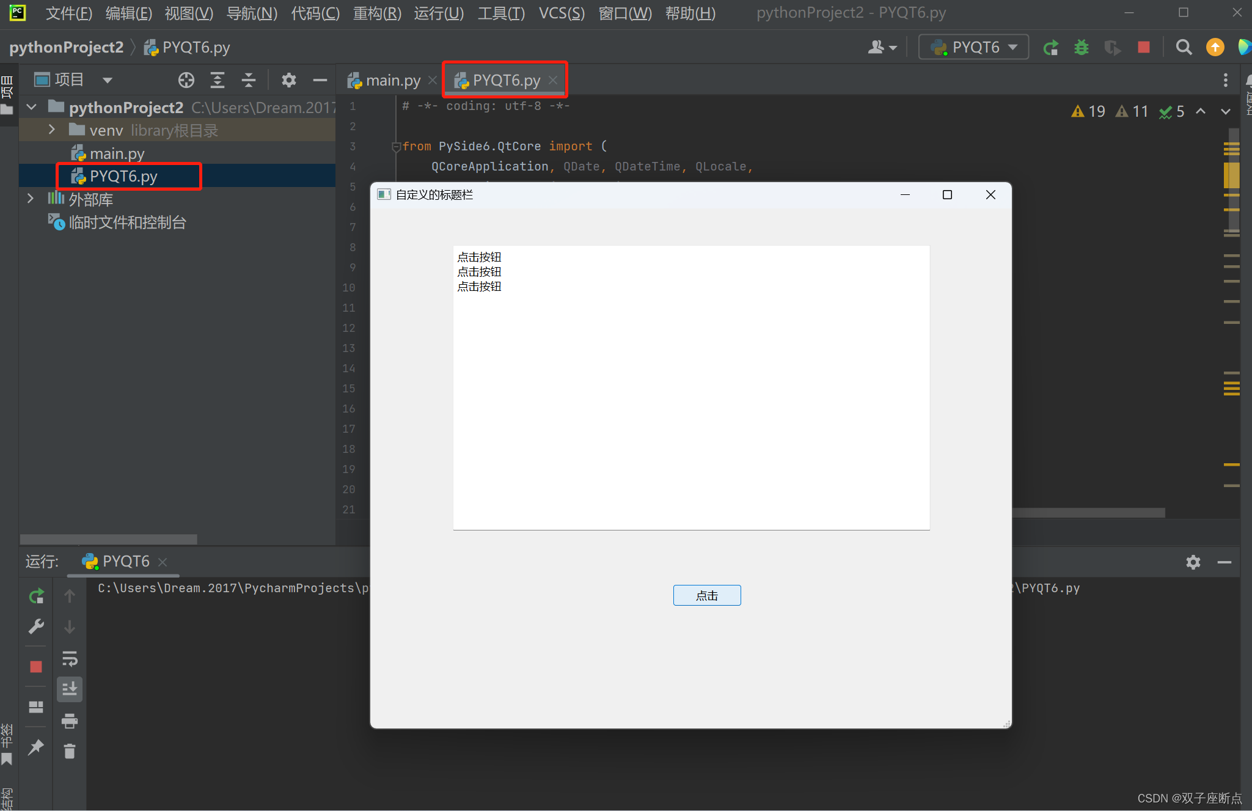Clear console output with trash icon
The width and height of the screenshot is (1252, 811).
(70, 752)
